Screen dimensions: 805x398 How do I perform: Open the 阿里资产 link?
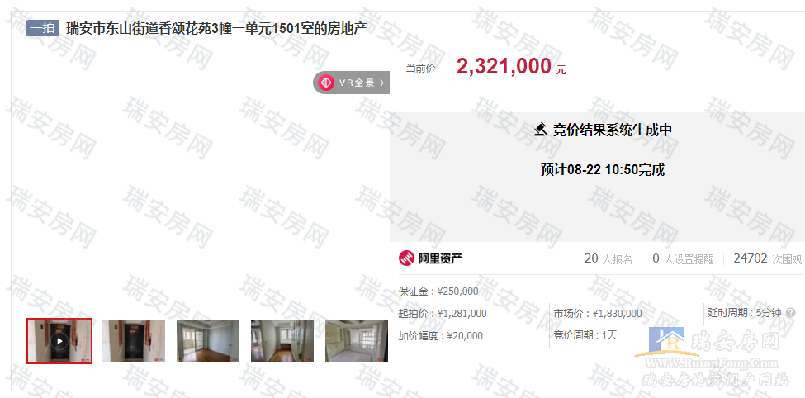pos(430,258)
